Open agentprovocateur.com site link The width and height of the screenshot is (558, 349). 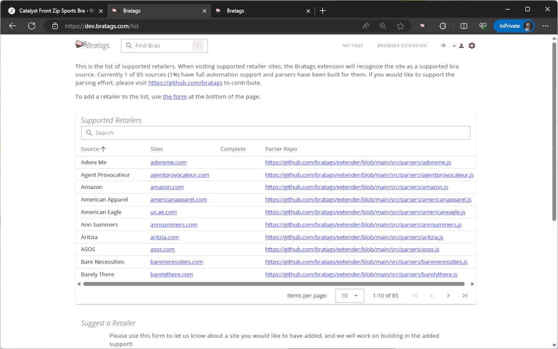180,174
